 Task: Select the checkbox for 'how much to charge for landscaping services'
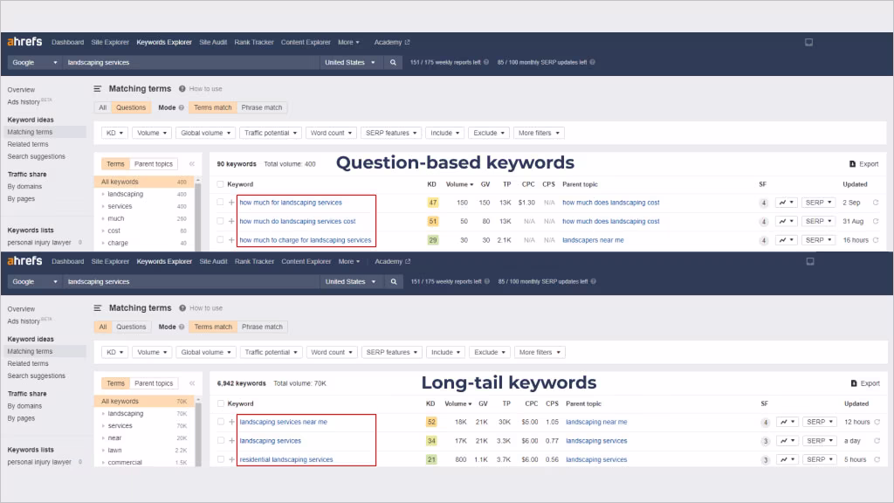coord(220,240)
